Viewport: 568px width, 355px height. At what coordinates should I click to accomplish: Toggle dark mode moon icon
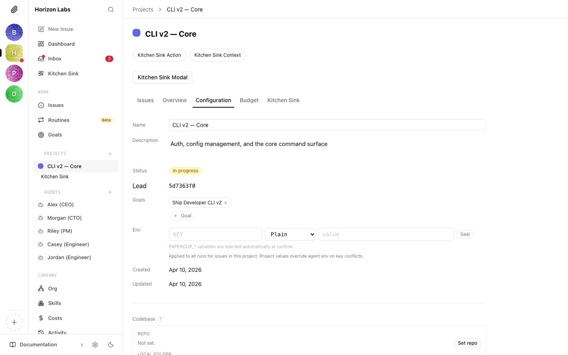111,345
